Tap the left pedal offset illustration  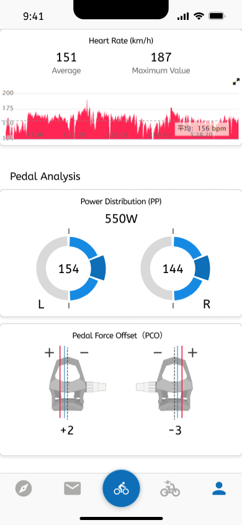(x=78, y=383)
